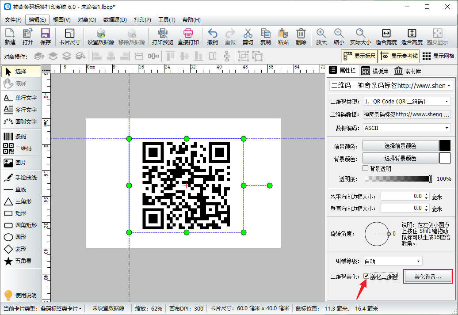The image size is (458, 315).
Task: Select the 直线 line tool
Action: click(21, 190)
